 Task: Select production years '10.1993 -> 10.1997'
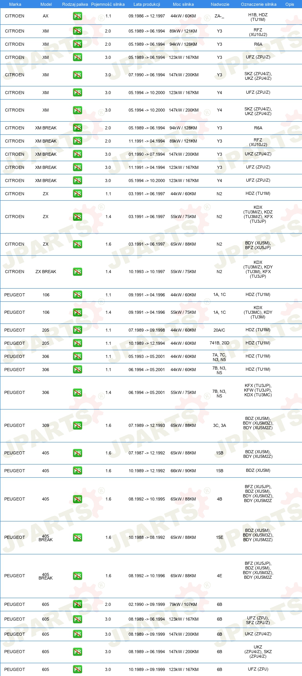click(147, 272)
